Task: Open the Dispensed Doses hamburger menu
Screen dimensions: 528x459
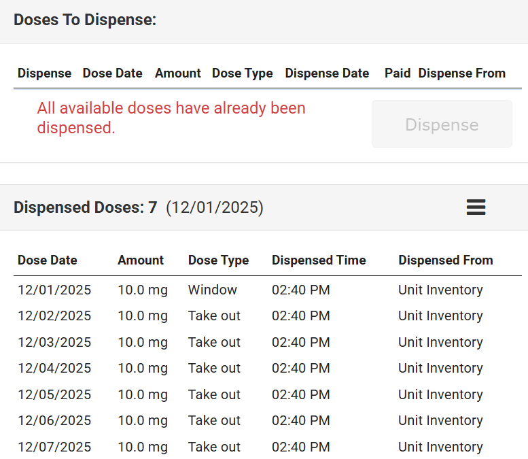Action: 476,207
